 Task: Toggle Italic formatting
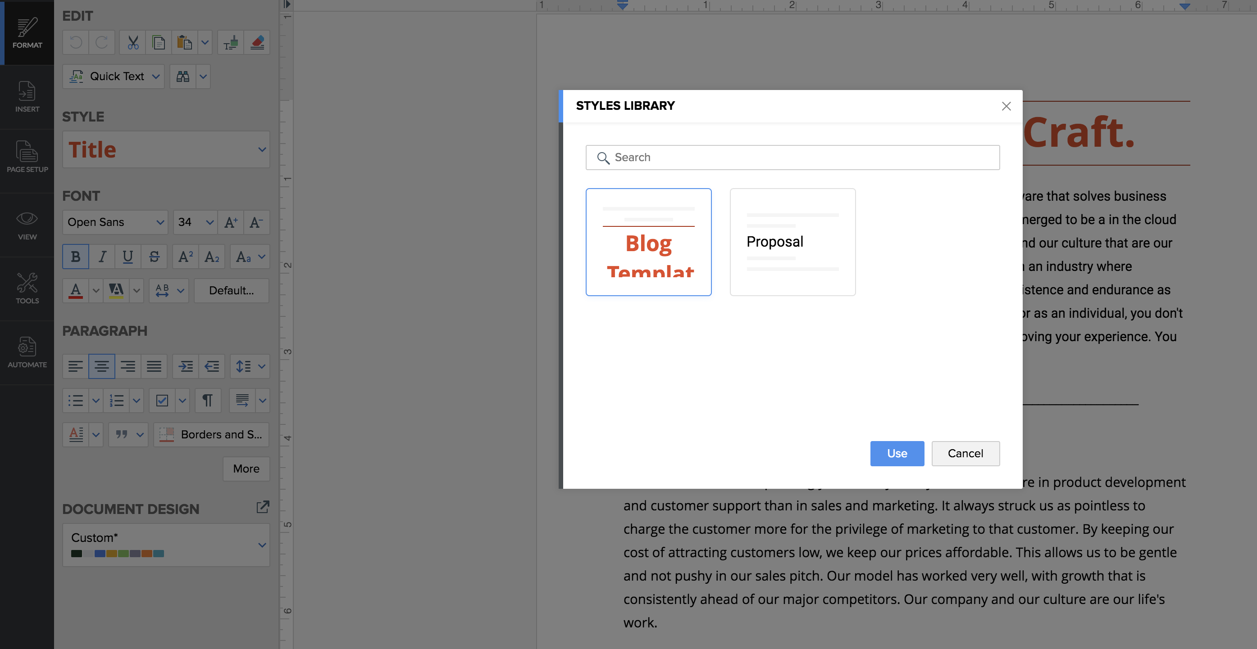(101, 257)
